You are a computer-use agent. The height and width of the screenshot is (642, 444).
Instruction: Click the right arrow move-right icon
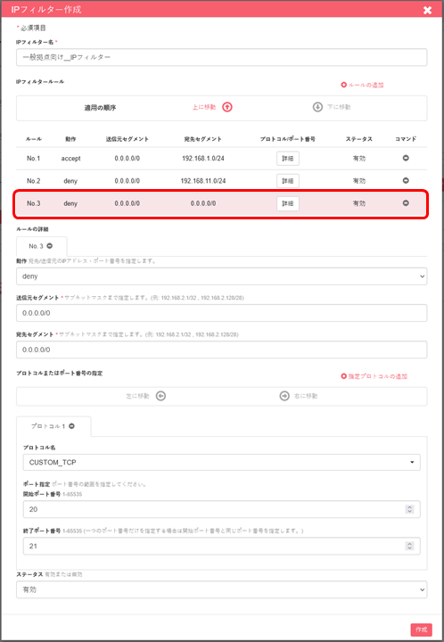pos(284,396)
